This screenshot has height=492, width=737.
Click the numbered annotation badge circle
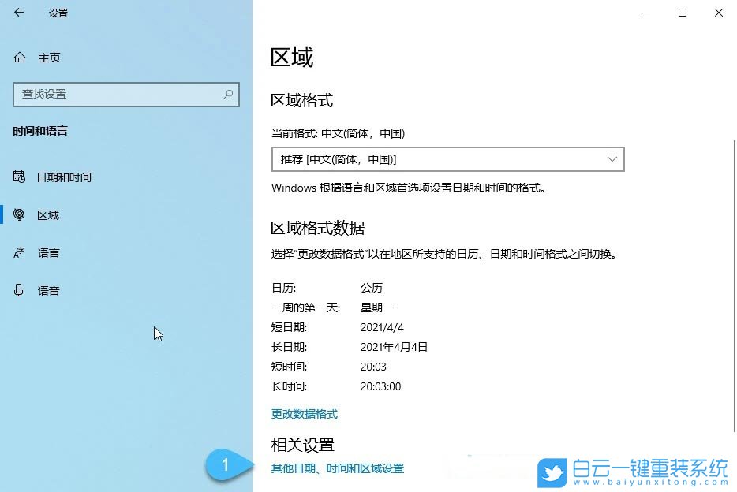point(226,465)
